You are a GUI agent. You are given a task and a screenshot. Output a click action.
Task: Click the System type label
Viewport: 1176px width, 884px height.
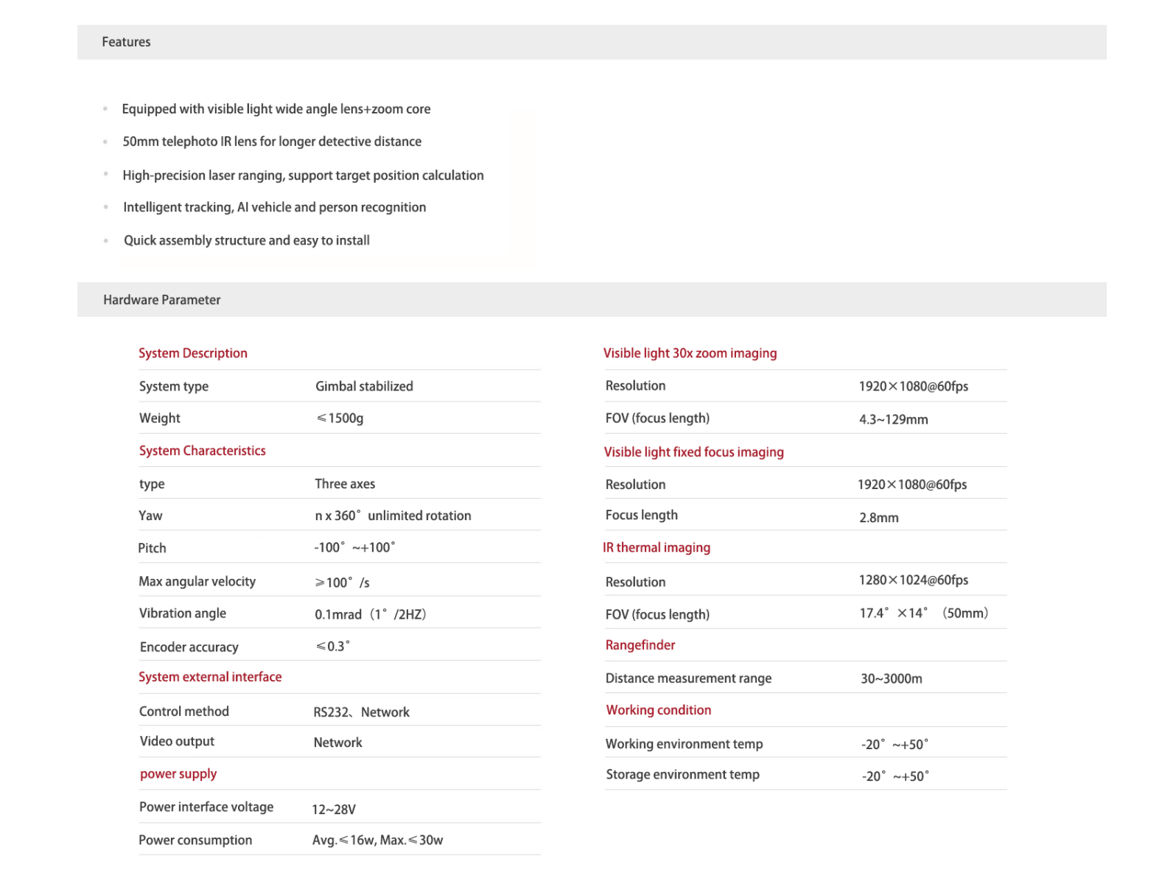click(x=174, y=386)
